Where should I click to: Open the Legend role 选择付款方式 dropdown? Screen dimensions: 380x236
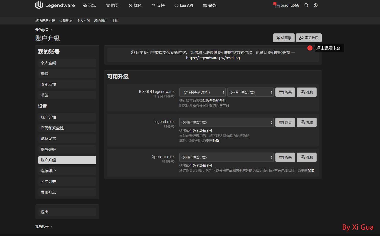coord(226,122)
